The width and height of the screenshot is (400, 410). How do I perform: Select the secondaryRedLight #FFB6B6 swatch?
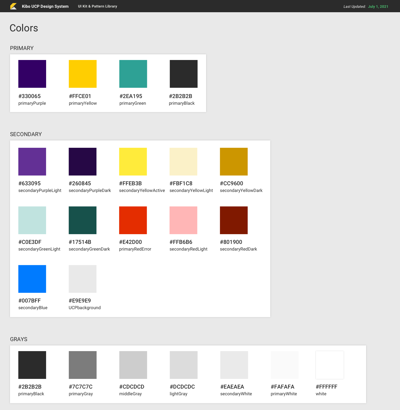[x=183, y=220]
